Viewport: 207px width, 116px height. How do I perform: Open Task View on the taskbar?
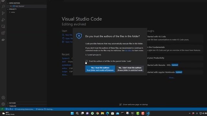coord(82,113)
